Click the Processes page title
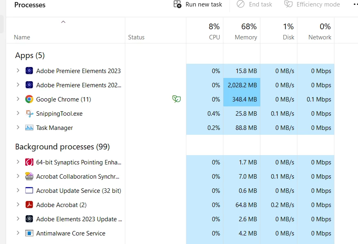This screenshot has height=244, width=358. (30, 5)
